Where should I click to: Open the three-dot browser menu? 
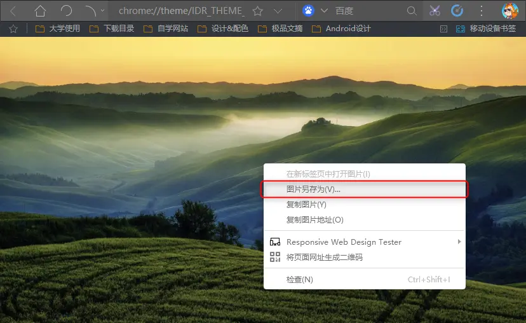[x=482, y=11]
